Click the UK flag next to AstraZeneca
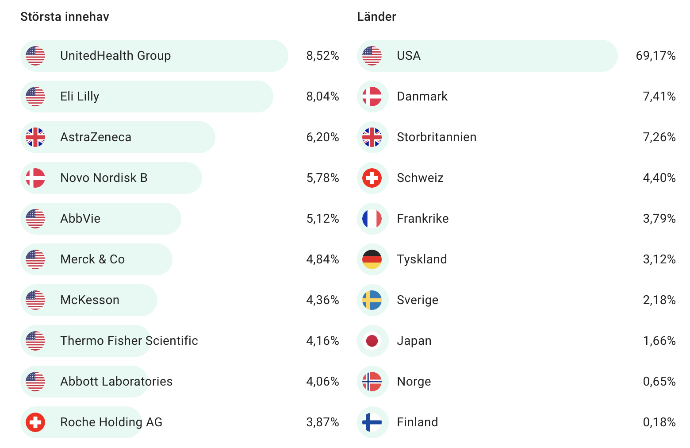 [35, 137]
